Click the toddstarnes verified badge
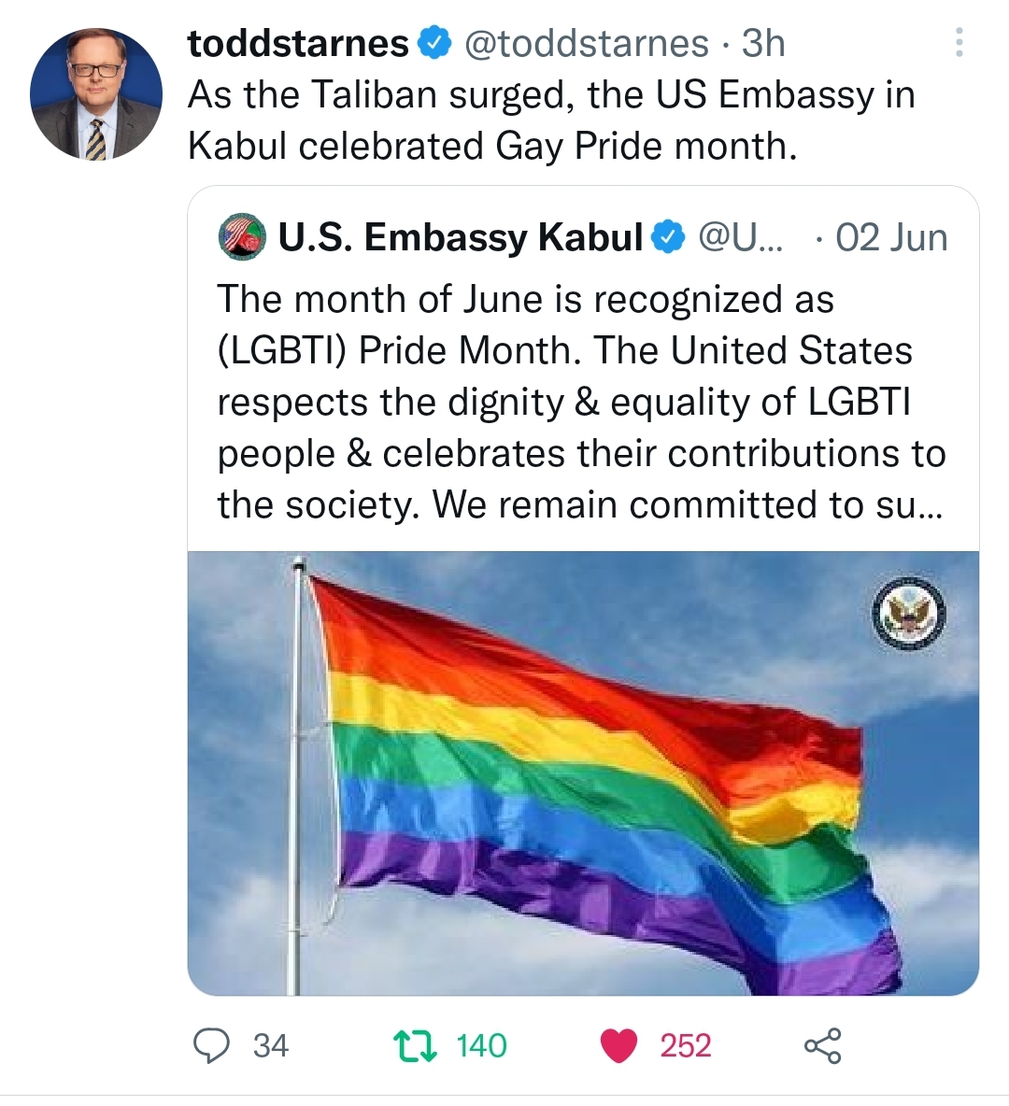Screen dimensions: 1009x1106 [434, 44]
